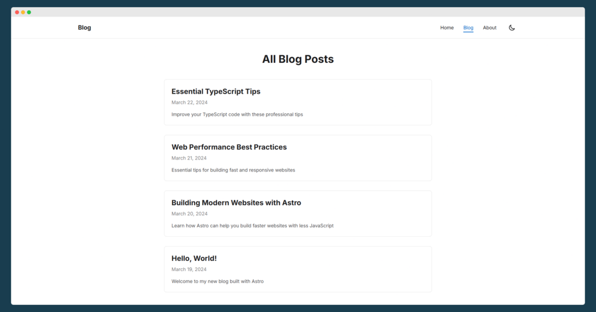The width and height of the screenshot is (596, 312).
Task: Click the All Blog Posts heading
Action: 298,59
